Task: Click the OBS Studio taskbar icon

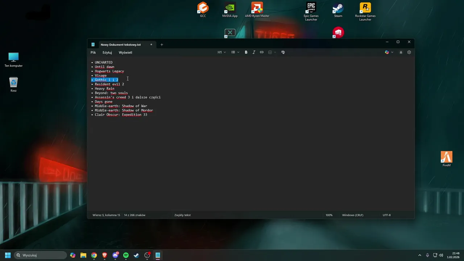Action: click(x=147, y=255)
